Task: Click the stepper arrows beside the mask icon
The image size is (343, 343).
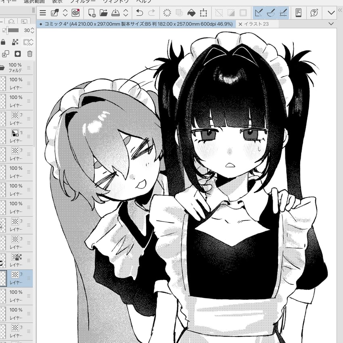Action: tap(31, 42)
